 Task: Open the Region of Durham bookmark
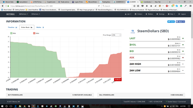[152, 10]
